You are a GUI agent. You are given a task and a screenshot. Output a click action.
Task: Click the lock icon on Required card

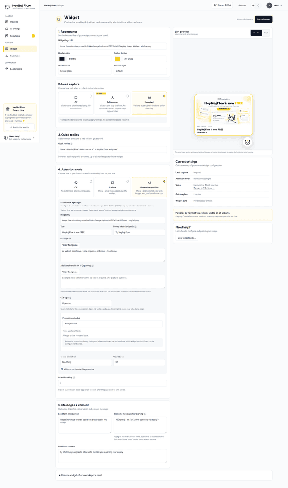tap(150, 98)
